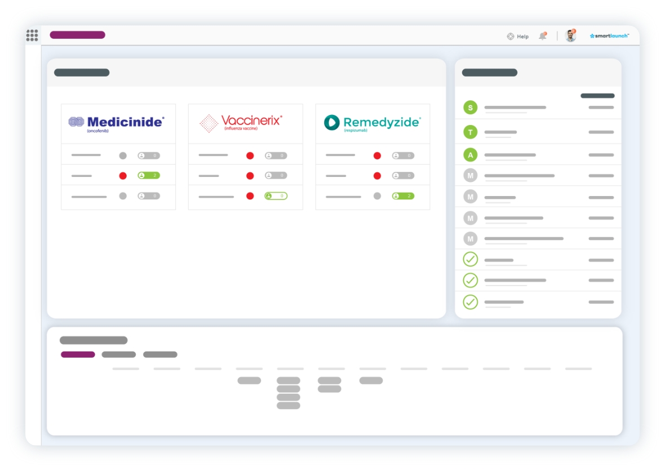The width and height of the screenshot is (665, 471).
Task: Click the gray status dot in Remedyzide card
Action: tap(377, 196)
